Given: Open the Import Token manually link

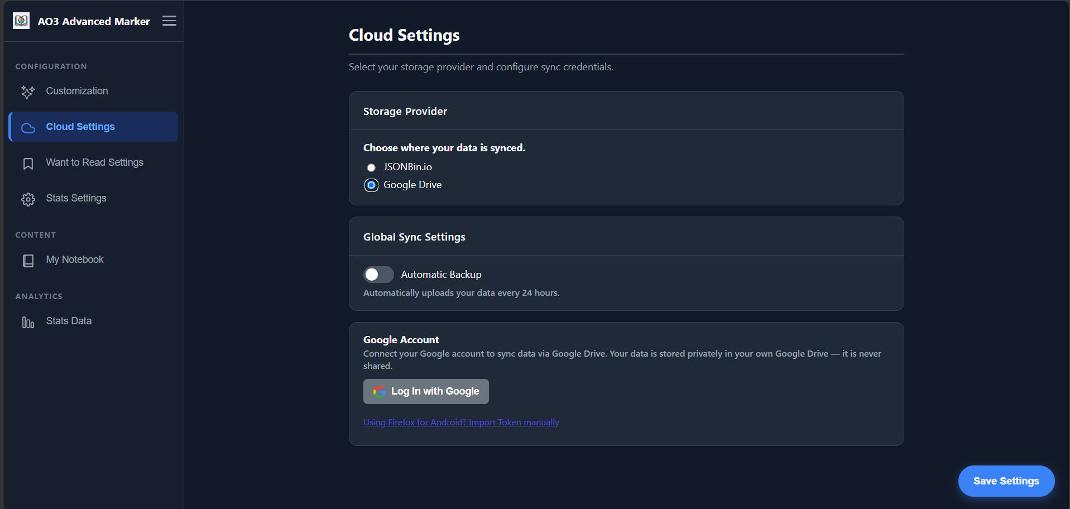Looking at the screenshot, I should point(461,422).
